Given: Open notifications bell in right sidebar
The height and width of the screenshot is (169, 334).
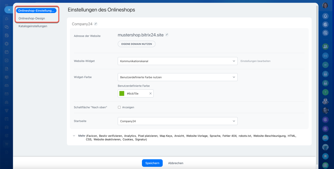Looking at the screenshot, I should (325, 16).
